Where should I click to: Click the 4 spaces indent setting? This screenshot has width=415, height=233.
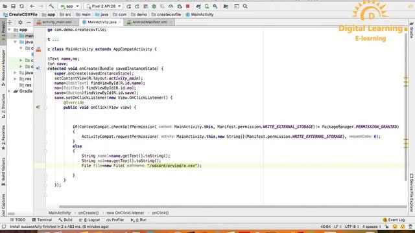point(372,227)
